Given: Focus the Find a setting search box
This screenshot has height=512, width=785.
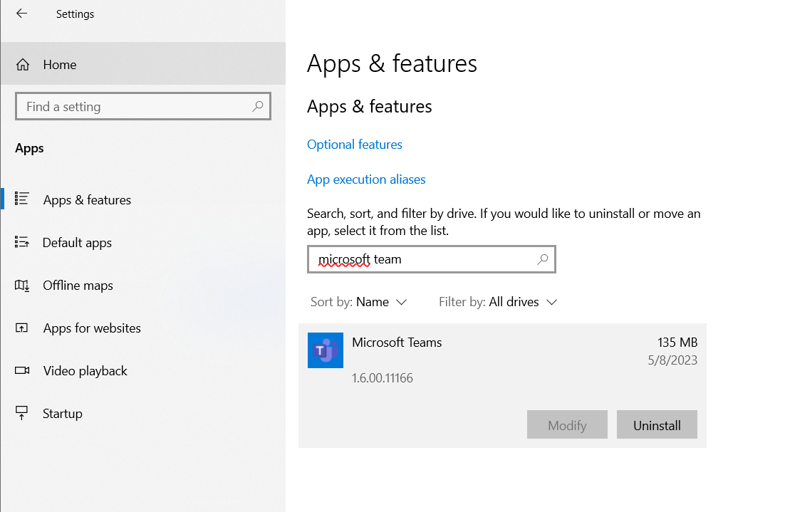Looking at the screenshot, I should [x=143, y=106].
